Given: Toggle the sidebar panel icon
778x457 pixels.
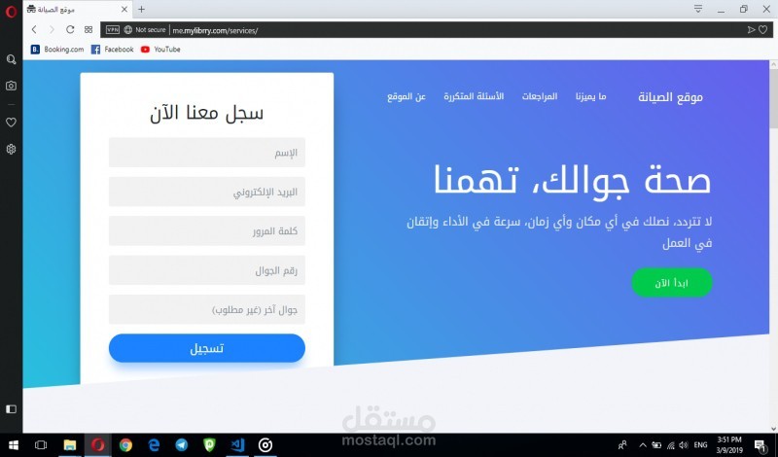Looking at the screenshot, I should point(11,409).
